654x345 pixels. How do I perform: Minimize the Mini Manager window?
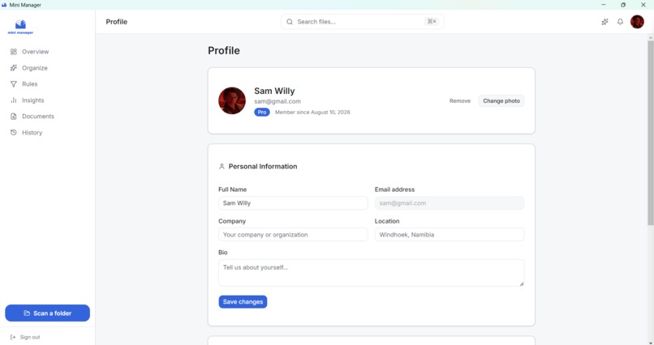pos(603,5)
